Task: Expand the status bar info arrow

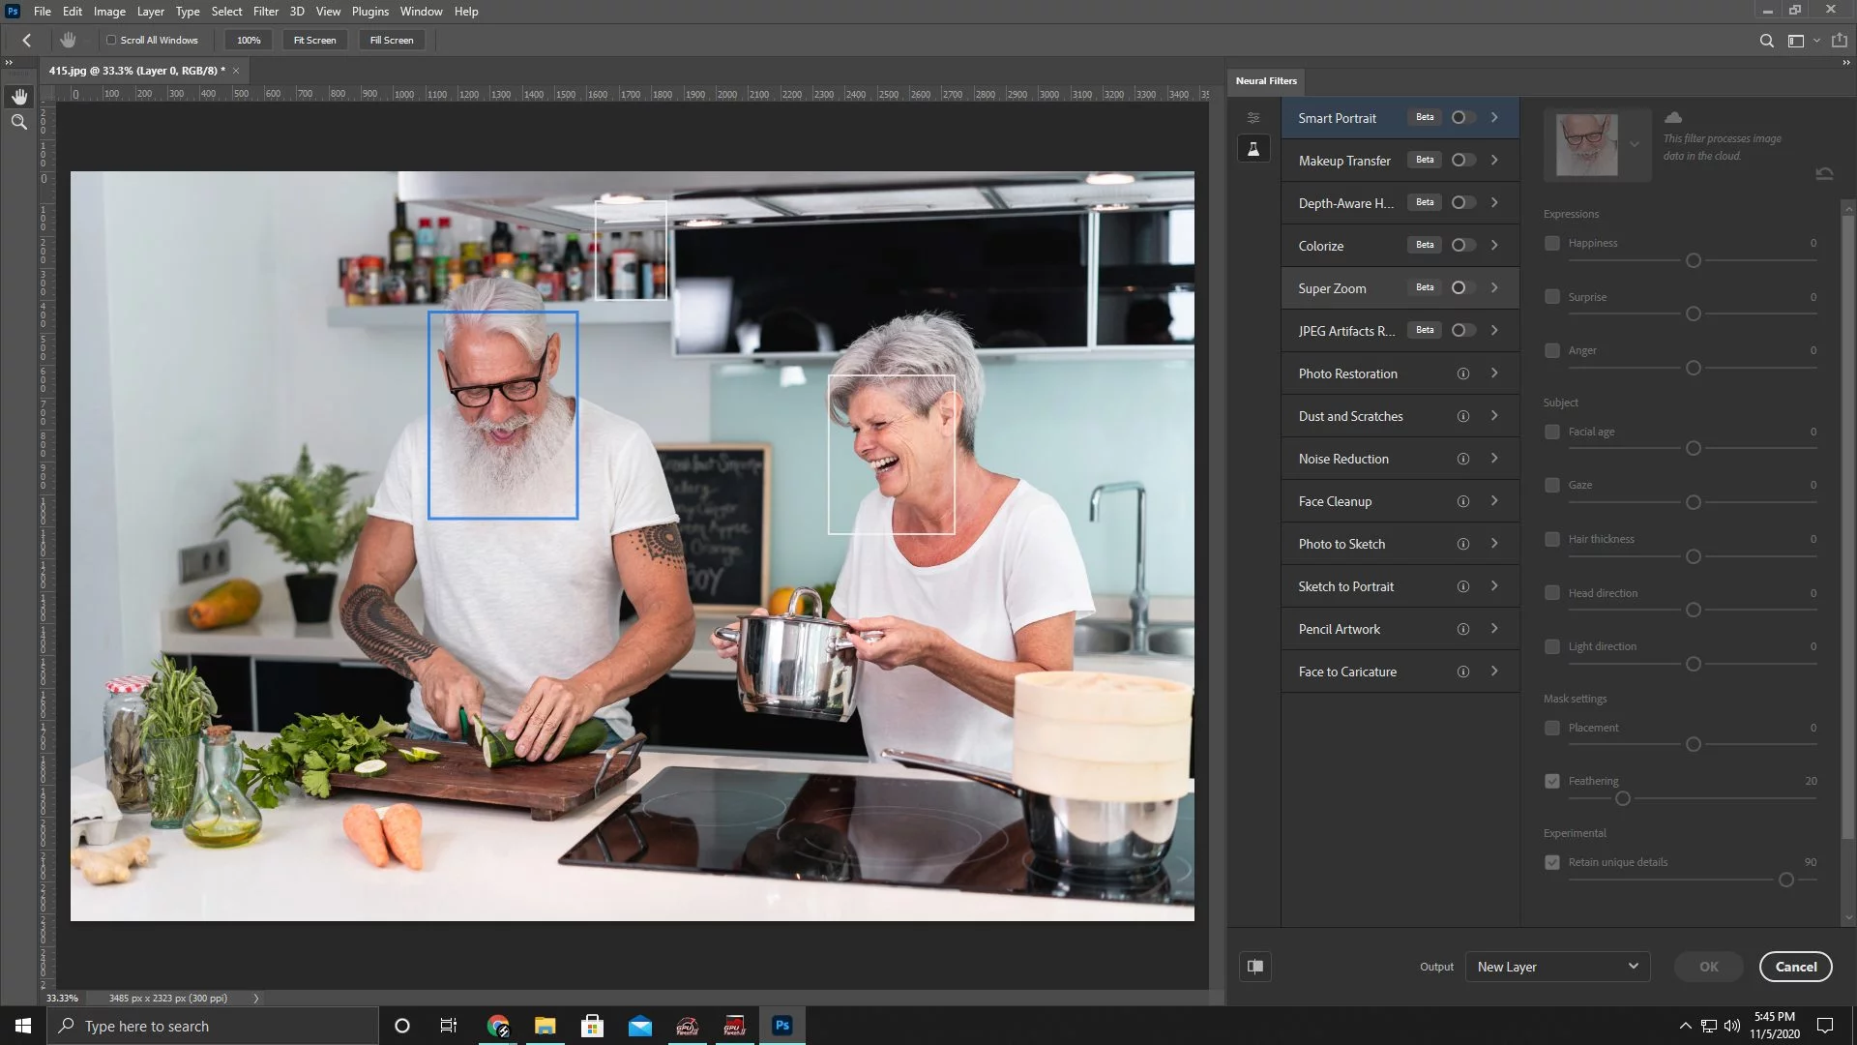Action: (256, 998)
